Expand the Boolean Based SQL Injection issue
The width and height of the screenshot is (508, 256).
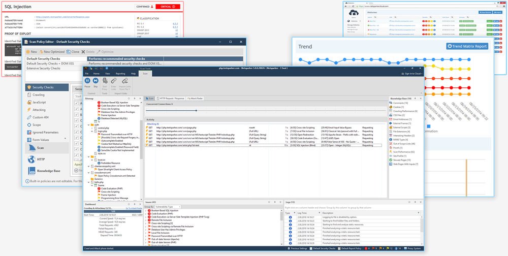pyautogui.click(x=146, y=211)
